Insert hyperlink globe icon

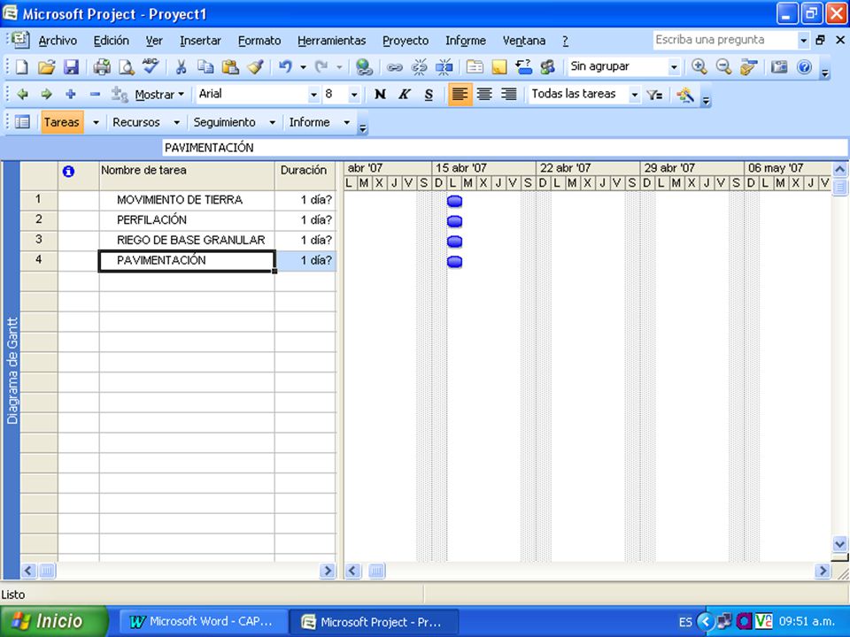click(364, 67)
